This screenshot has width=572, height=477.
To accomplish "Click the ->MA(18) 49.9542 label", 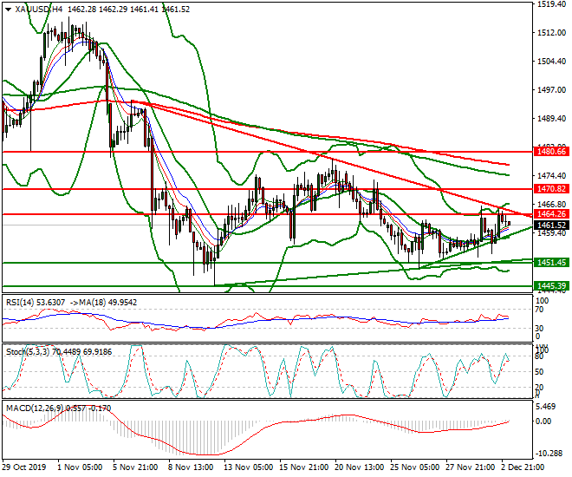I will click(x=103, y=302).
